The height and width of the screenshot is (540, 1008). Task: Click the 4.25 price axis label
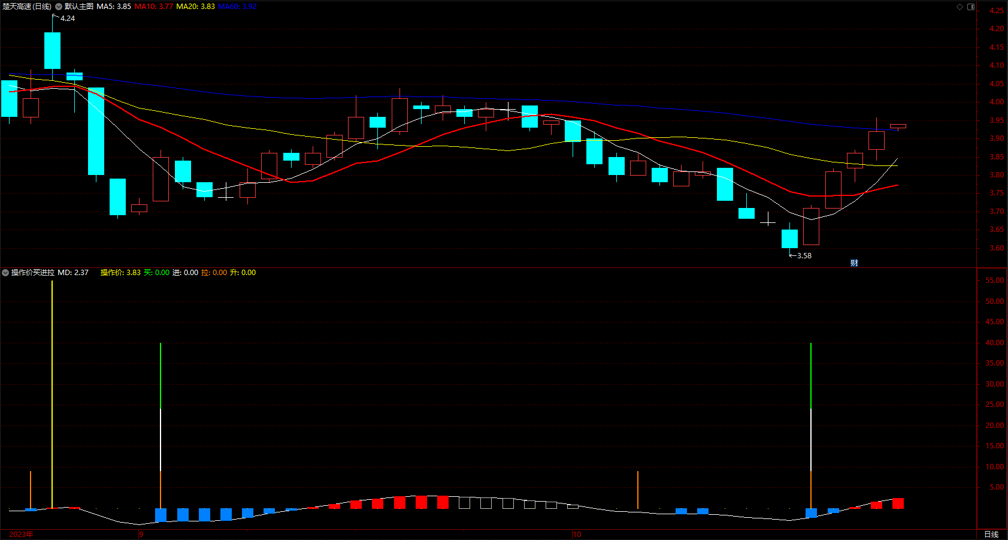point(997,11)
